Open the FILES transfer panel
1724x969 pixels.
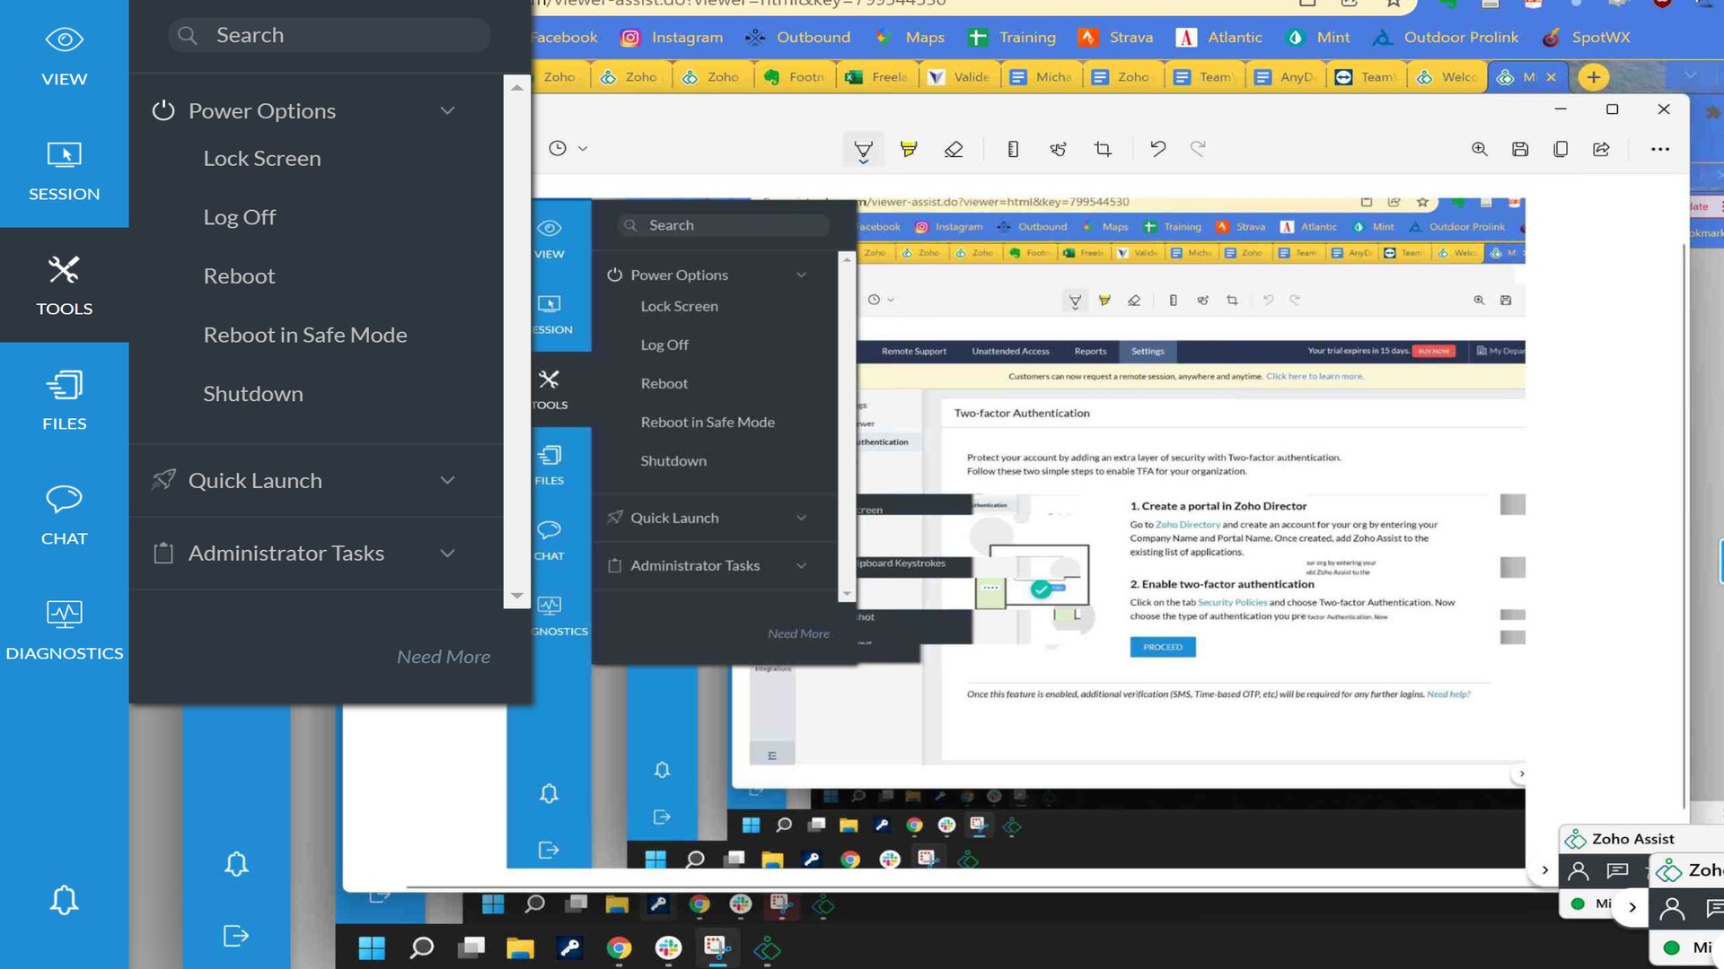64,400
